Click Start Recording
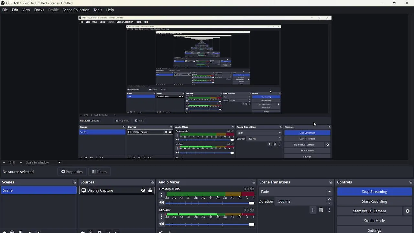 tap(374, 201)
